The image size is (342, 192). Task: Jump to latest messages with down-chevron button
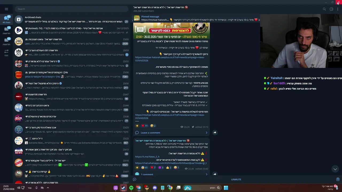335,169
